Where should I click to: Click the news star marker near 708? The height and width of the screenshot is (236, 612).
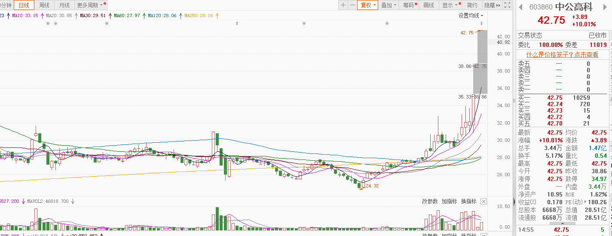[304, 23]
